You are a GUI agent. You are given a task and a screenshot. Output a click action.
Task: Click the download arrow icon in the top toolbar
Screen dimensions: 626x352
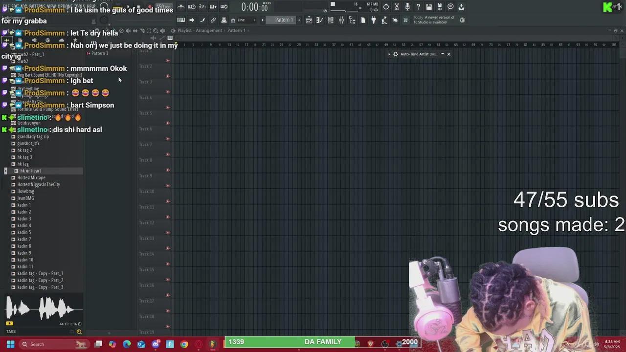[x=461, y=7]
